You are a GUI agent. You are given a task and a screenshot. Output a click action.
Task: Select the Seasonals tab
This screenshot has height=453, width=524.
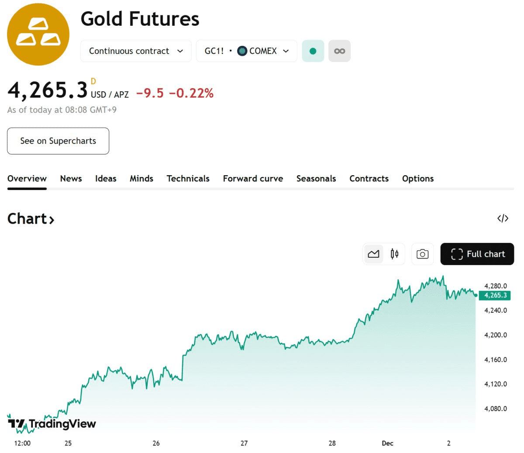316,179
